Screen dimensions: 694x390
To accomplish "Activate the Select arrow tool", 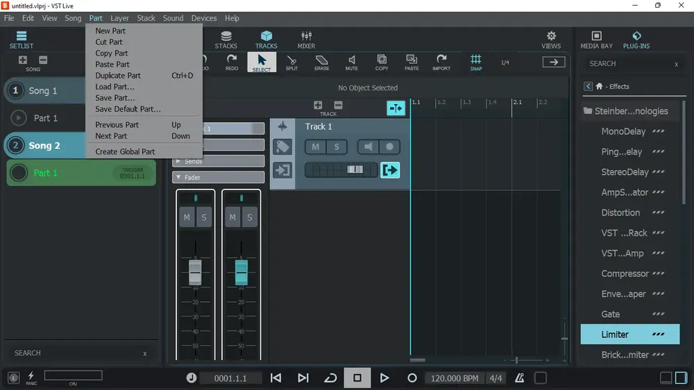I will 262,62.
